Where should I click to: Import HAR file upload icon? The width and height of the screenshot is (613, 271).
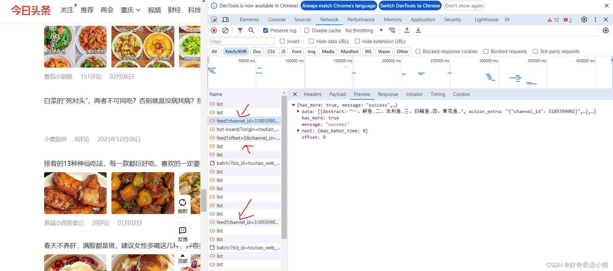pos(407,30)
